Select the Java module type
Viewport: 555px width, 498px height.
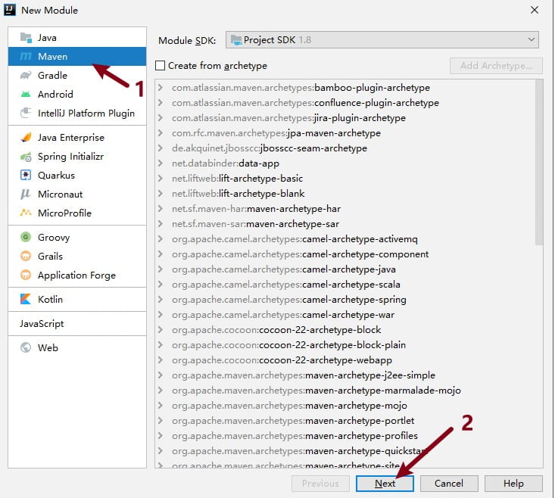[x=77, y=38]
